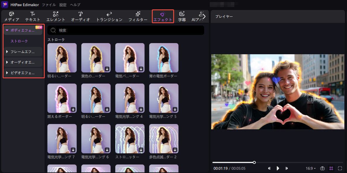Expand the ビデオエフェ... category
This screenshot has width=347, height=173.
coord(23,73)
